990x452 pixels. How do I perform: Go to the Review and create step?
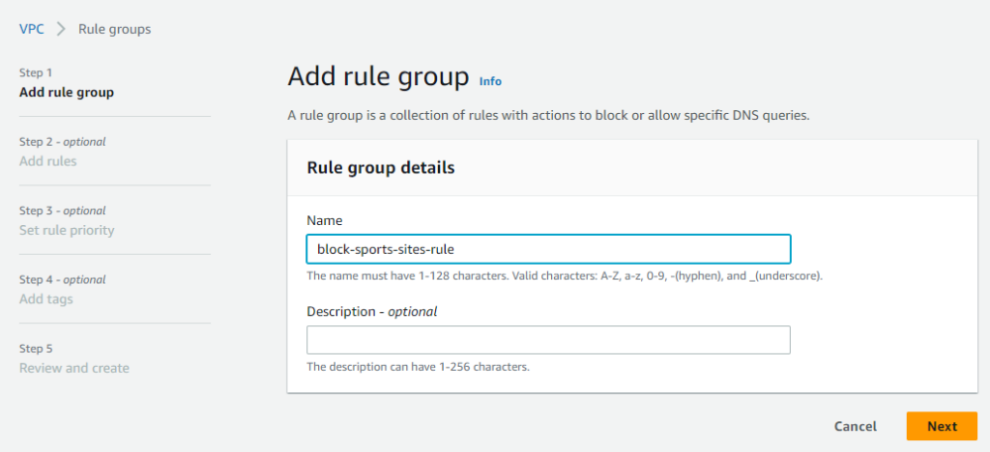coord(74,368)
